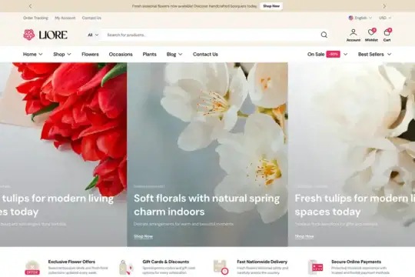
Task: Click the Liore flower logo
Action: 45,35
